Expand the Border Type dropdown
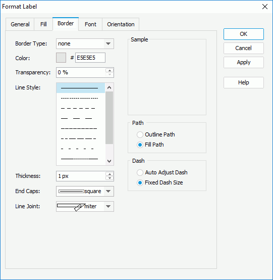Viewport: 273px width, 280px height. (x=108, y=44)
